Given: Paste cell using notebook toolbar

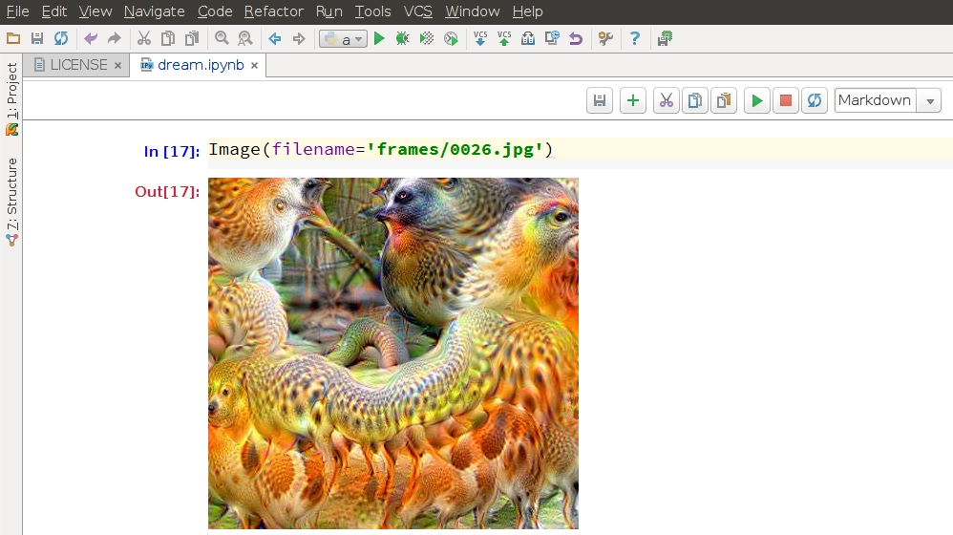Looking at the screenshot, I should [x=724, y=101].
